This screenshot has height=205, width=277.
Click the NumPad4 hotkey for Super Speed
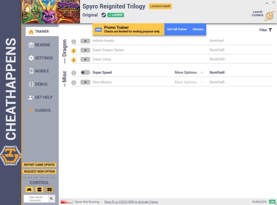pos(217,72)
